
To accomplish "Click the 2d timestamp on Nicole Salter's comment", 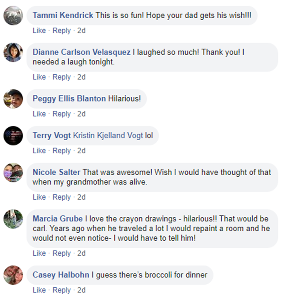I will click(81, 197).
